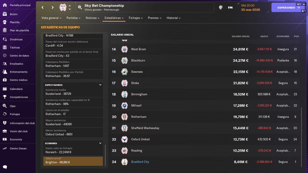
Task: Sort by GASTO column header
Action: [264, 36]
